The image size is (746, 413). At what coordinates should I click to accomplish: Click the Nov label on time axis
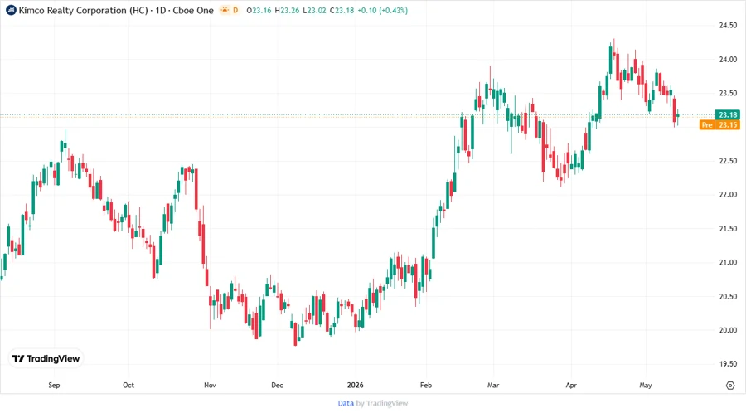[210, 385]
